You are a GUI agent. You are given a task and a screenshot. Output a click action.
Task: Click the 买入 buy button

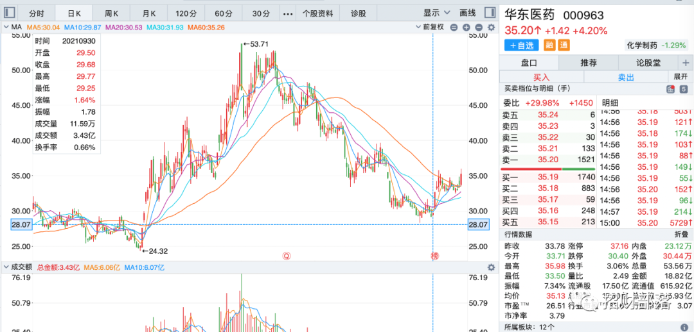click(x=542, y=77)
